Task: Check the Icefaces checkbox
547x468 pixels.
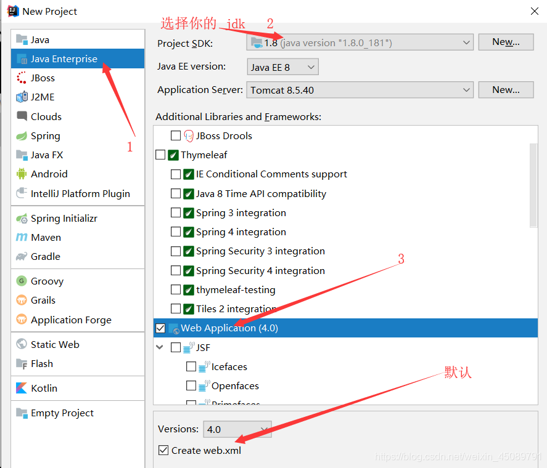Action: click(191, 366)
